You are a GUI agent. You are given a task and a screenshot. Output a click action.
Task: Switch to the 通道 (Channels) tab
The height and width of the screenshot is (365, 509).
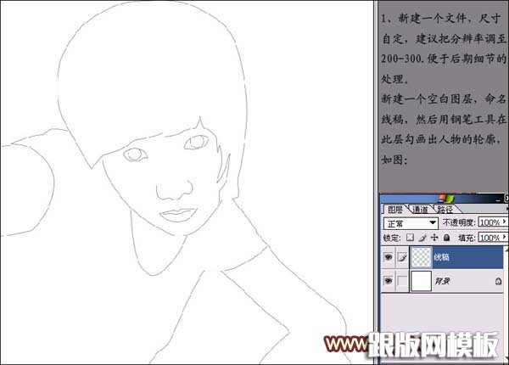tap(421, 209)
